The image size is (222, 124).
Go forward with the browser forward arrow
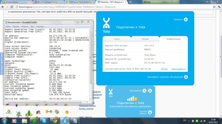tap(7, 7)
